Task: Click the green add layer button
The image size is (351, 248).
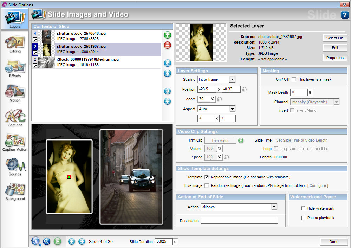Action: pos(168,35)
